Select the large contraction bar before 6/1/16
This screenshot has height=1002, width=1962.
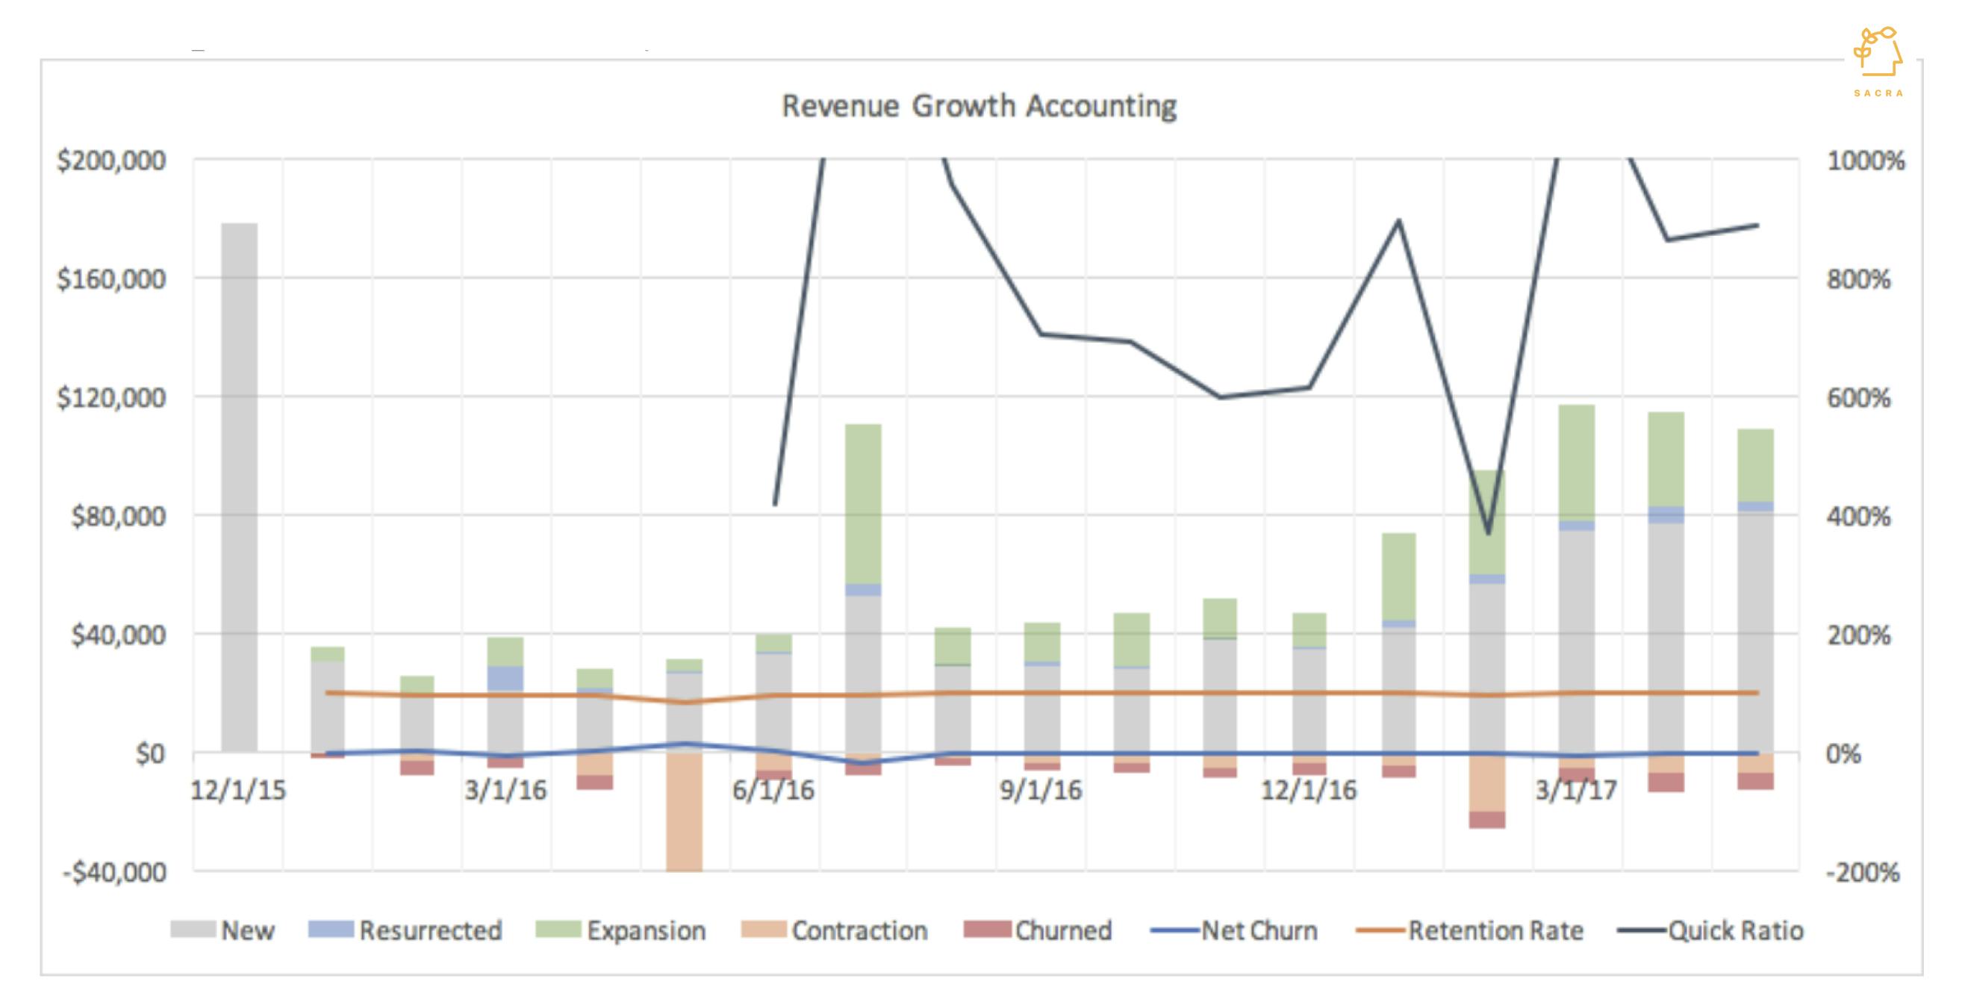[x=684, y=812]
